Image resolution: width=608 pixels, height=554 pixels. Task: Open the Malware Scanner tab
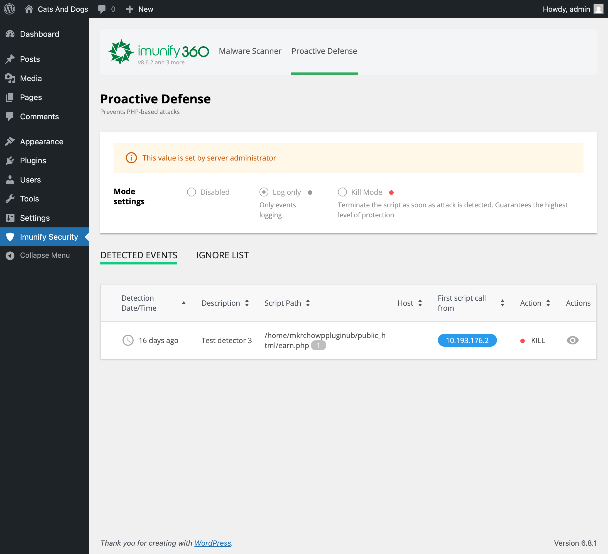point(250,51)
